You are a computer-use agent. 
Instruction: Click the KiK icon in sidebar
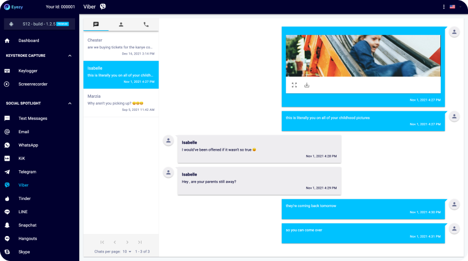pos(7,159)
